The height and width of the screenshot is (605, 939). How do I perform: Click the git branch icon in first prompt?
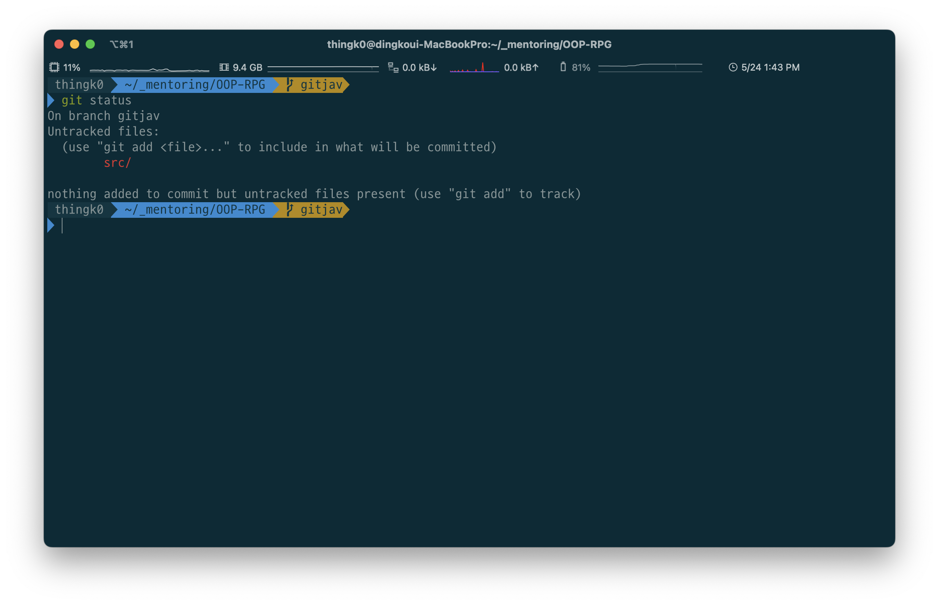pyautogui.click(x=290, y=84)
